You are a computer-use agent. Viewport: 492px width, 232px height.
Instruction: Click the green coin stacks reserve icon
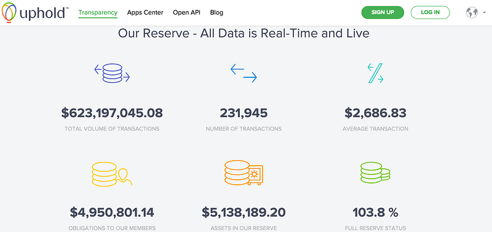tap(375, 172)
